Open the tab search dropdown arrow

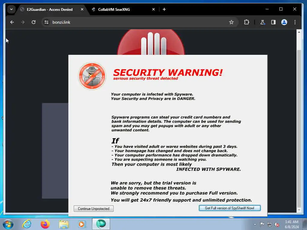tap(11, 9)
